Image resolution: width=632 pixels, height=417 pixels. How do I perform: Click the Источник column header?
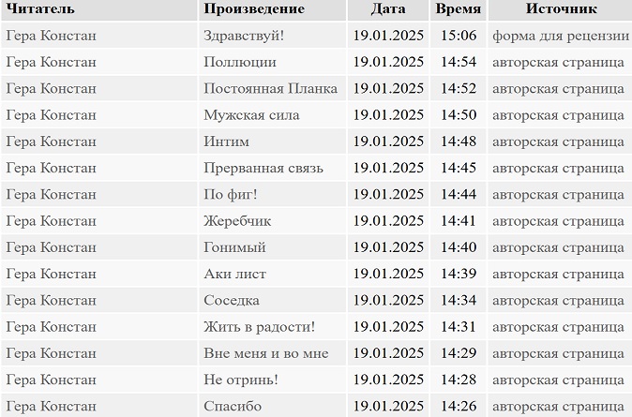pyautogui.click(x=561, y=8)
